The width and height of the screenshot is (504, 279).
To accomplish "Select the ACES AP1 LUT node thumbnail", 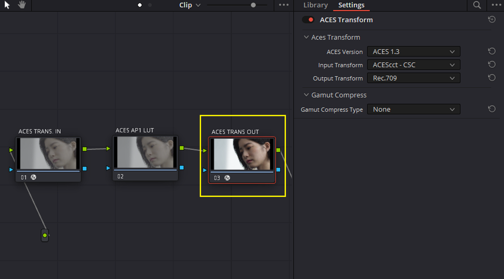I will [145, 152].
